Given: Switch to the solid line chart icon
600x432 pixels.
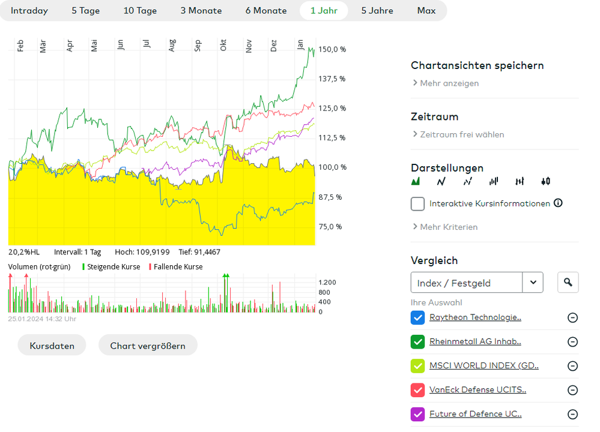Looking at the screenshot, I should (x=441, y=181).
